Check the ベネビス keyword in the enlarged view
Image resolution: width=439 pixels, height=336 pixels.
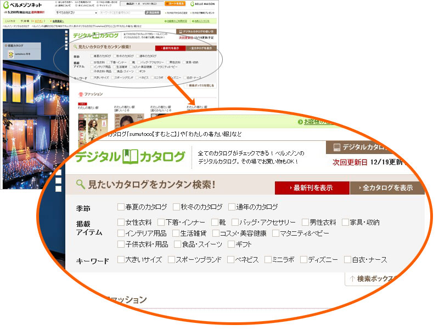tap(230, 260)
